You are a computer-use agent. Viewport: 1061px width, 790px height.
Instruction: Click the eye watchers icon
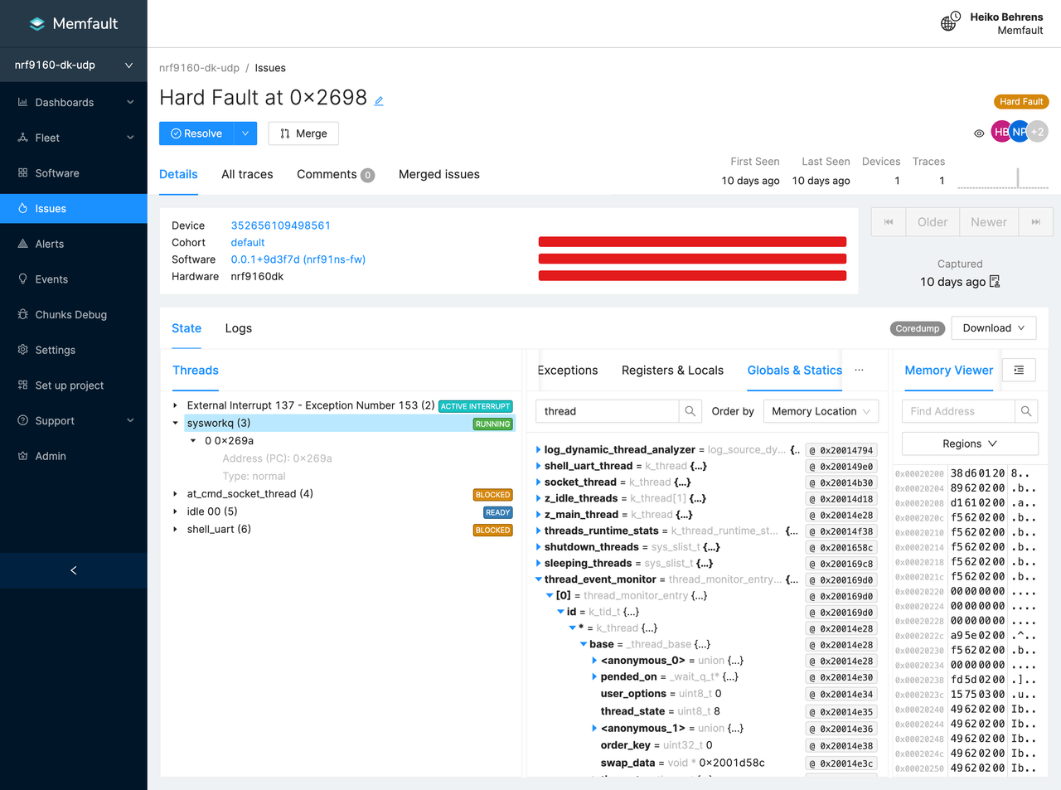pyautogui.click(x=979, y=133)
